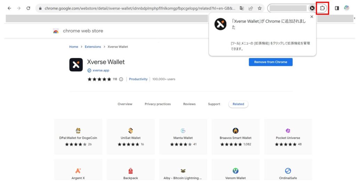
Task: Click the browser forward arrow
Action: click(x=19, y=8)
